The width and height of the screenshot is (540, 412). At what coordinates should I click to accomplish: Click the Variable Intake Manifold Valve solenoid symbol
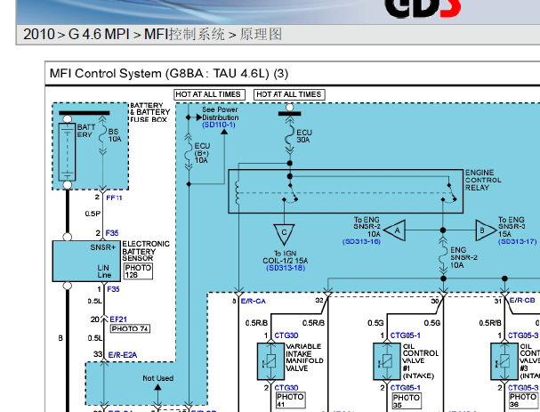click(x=271, y=361)
